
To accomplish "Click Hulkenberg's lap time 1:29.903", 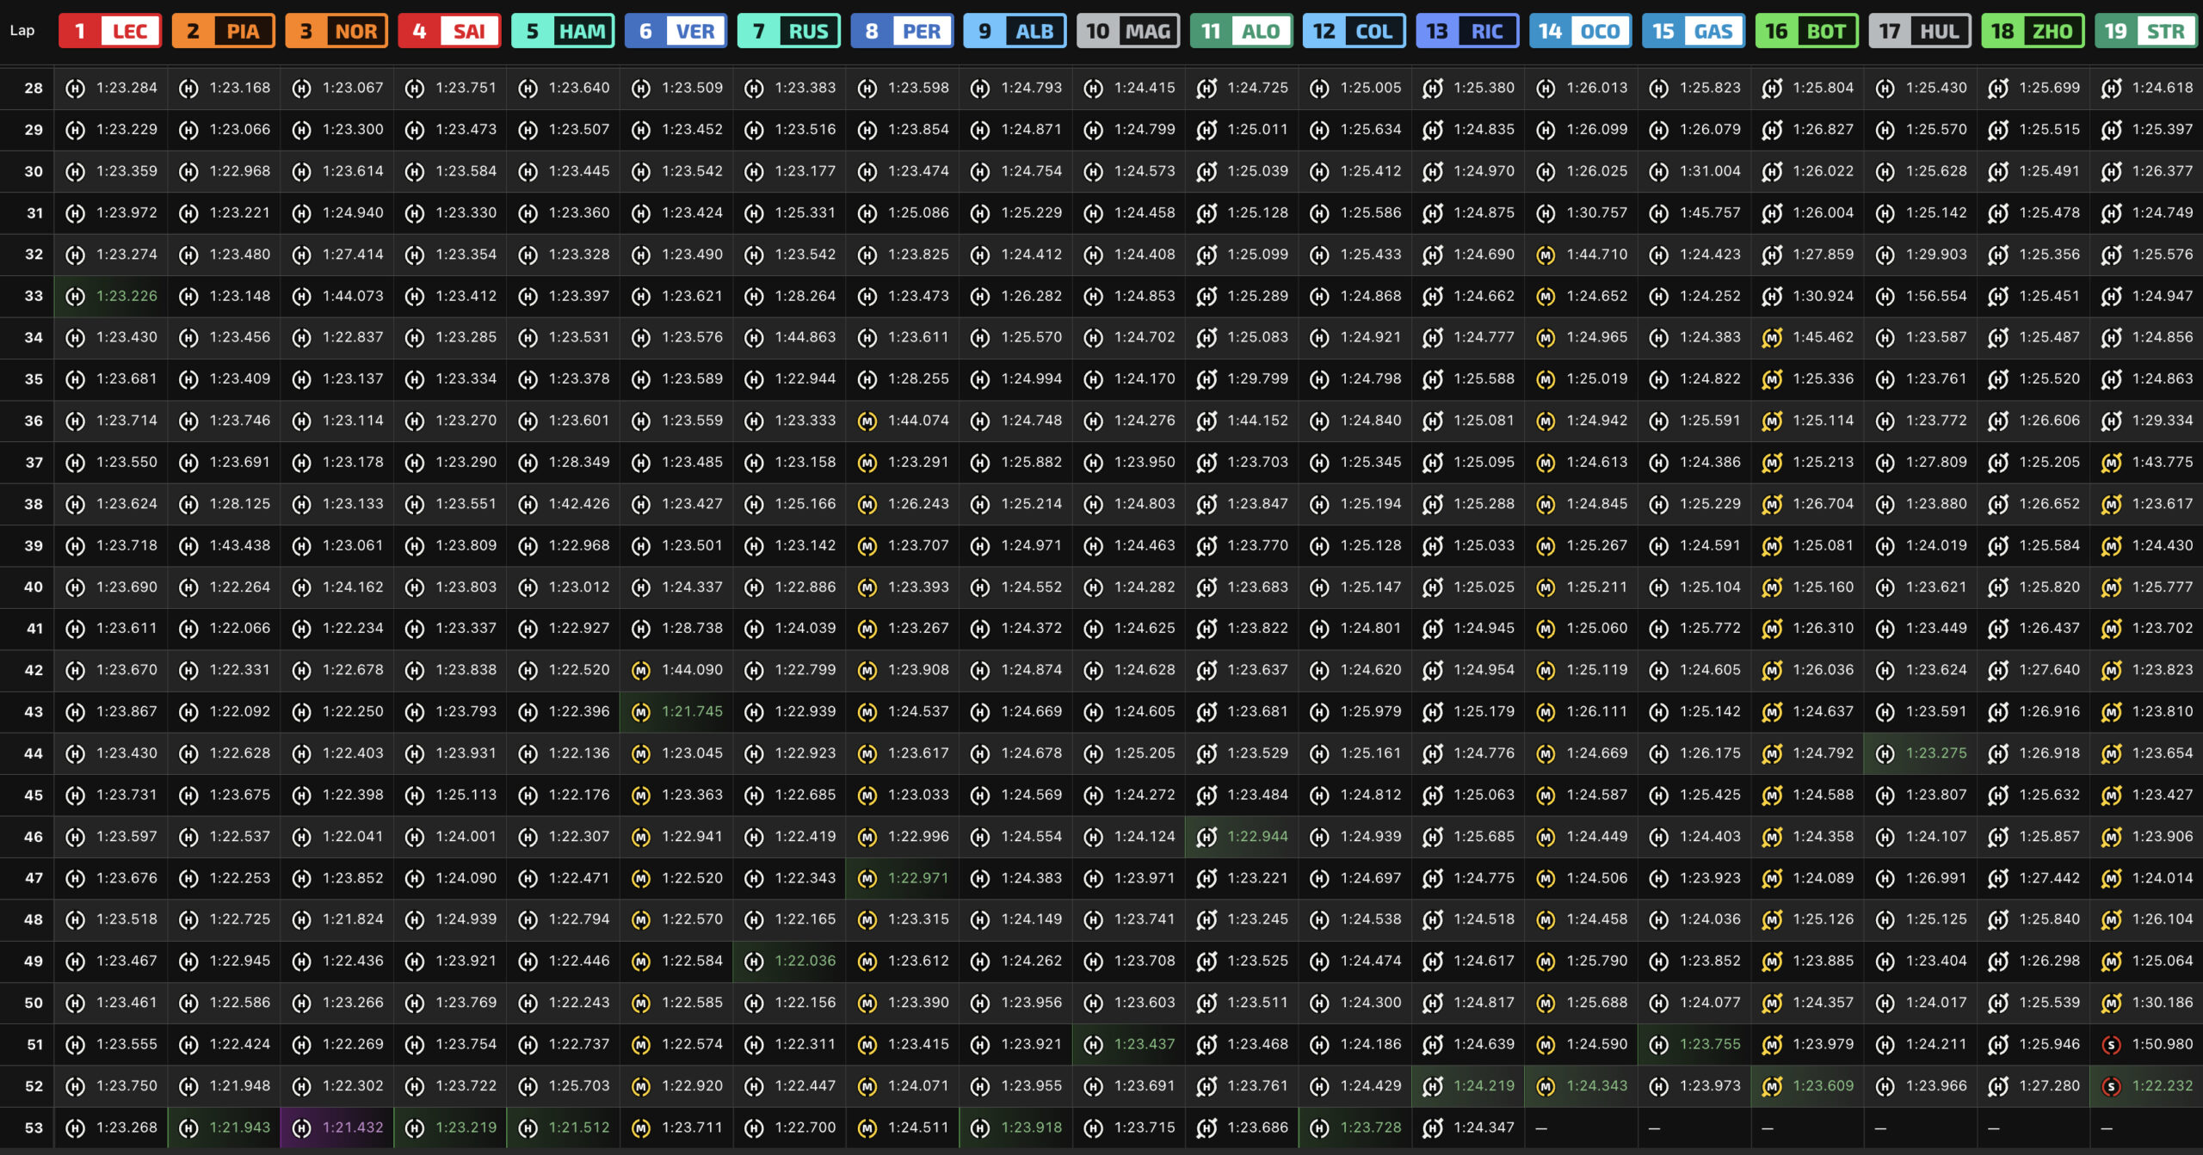I will pos(1936,255).
